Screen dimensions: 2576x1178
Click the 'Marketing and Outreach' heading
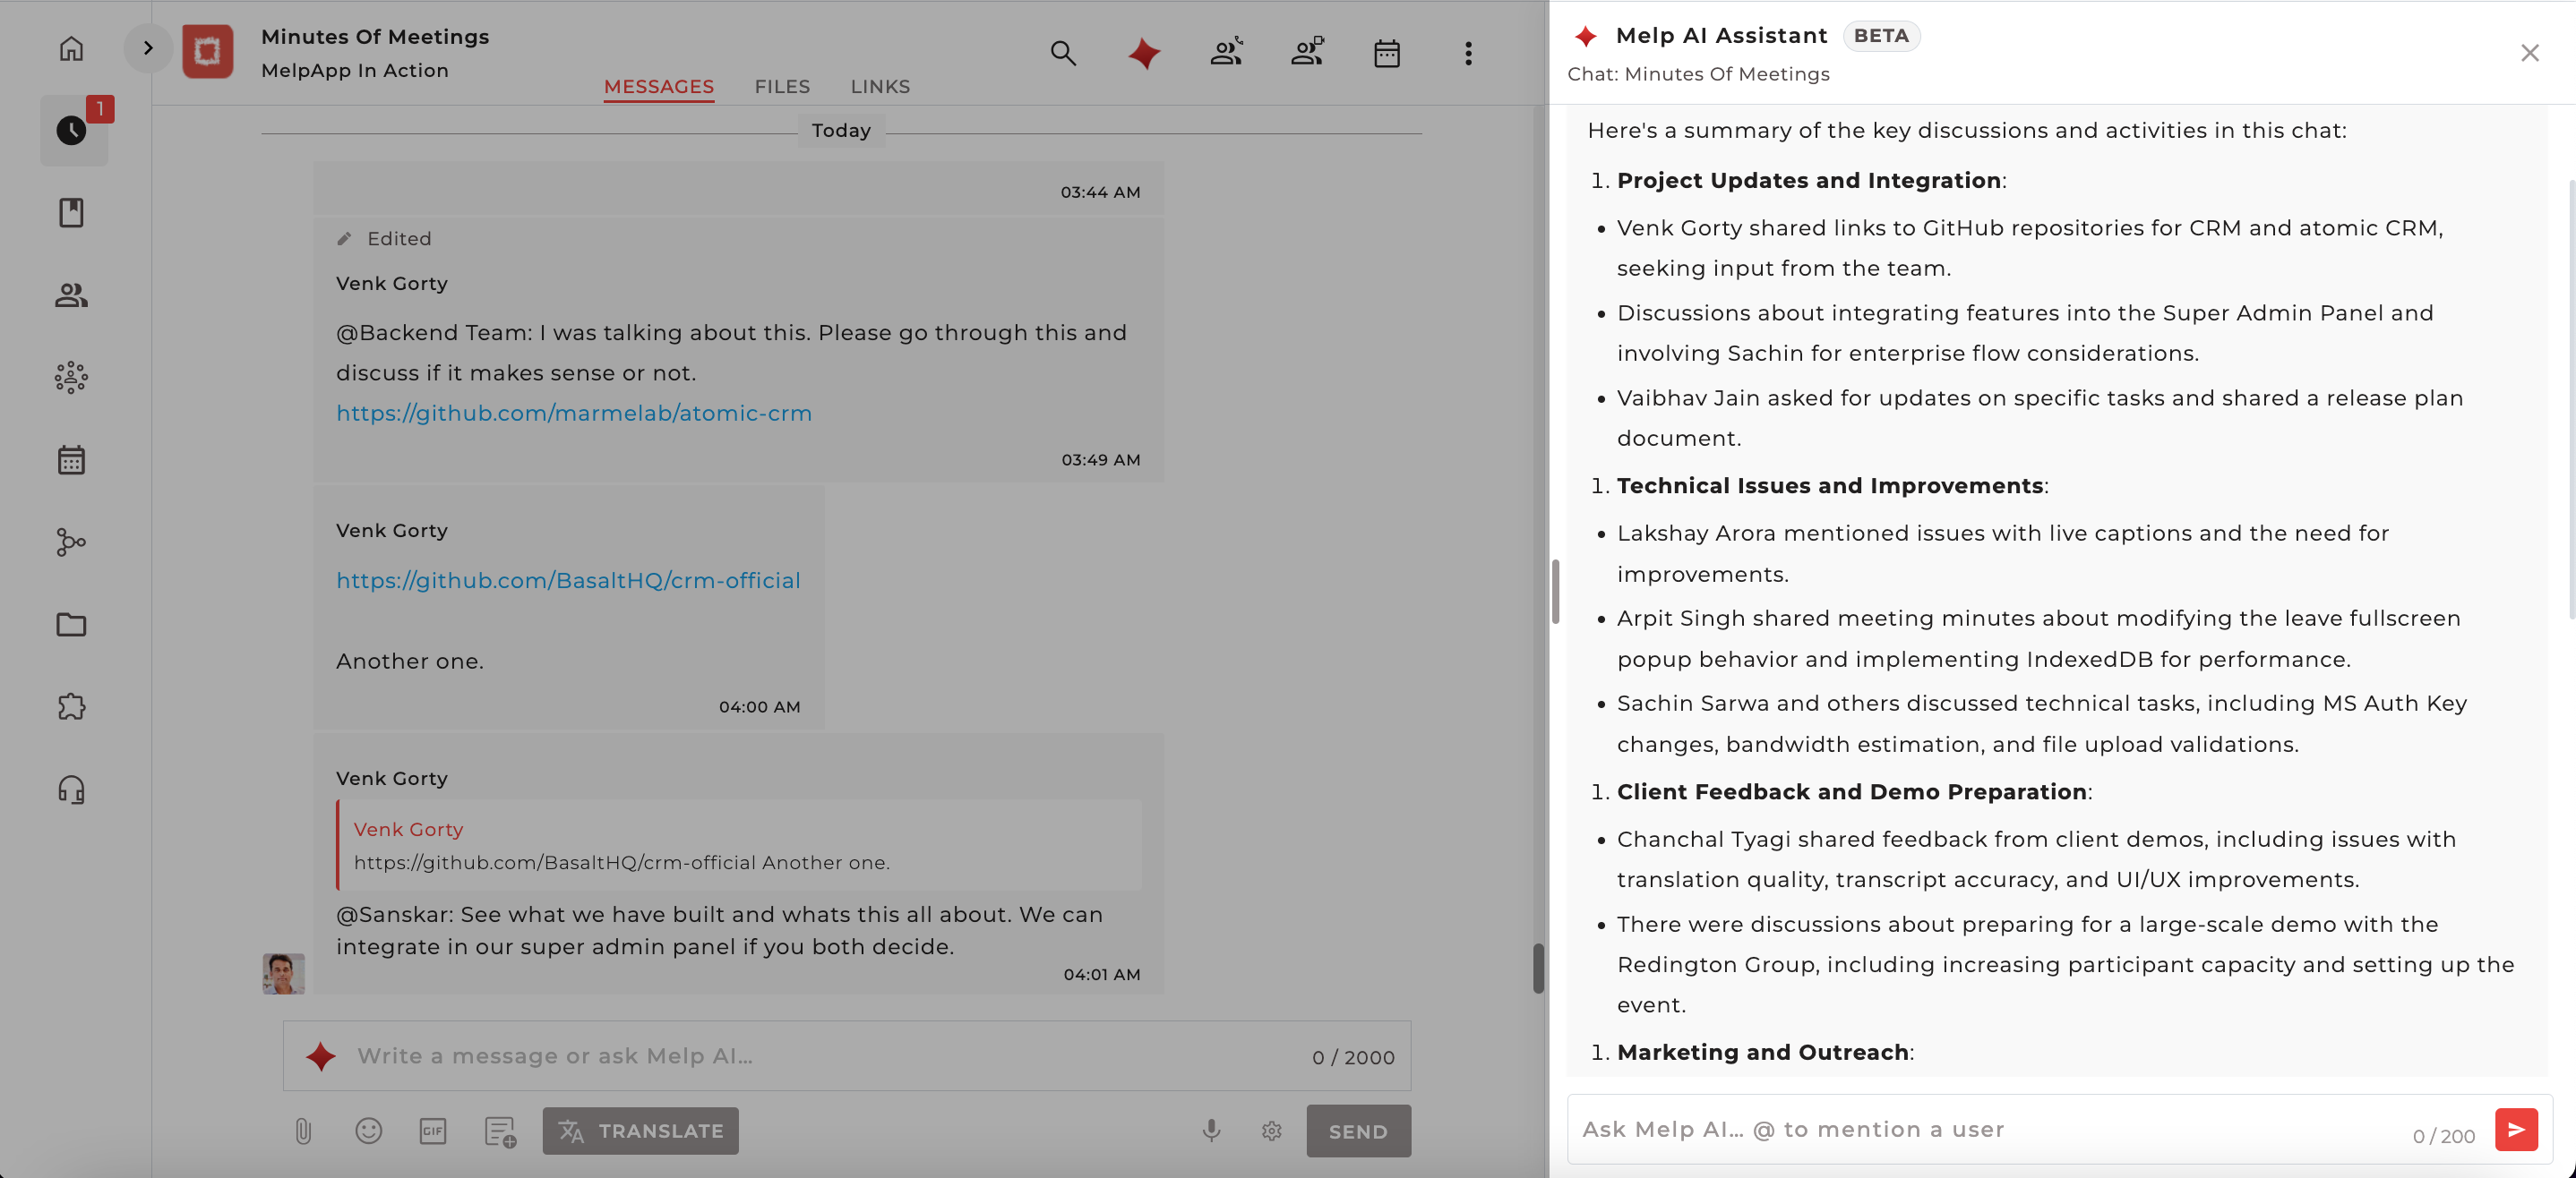click(x=1763, y=1052)
